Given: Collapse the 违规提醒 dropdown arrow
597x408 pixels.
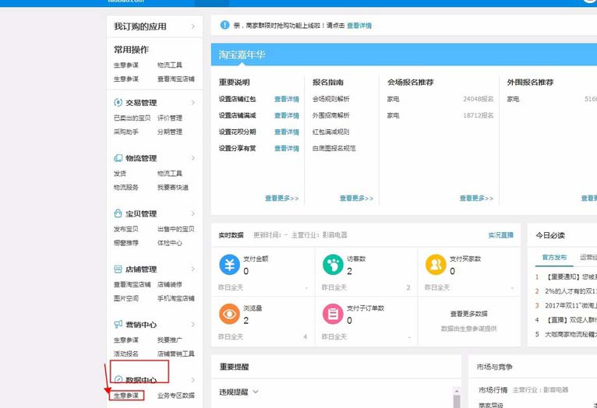Looking at the screenshot, I should (256, 392).
